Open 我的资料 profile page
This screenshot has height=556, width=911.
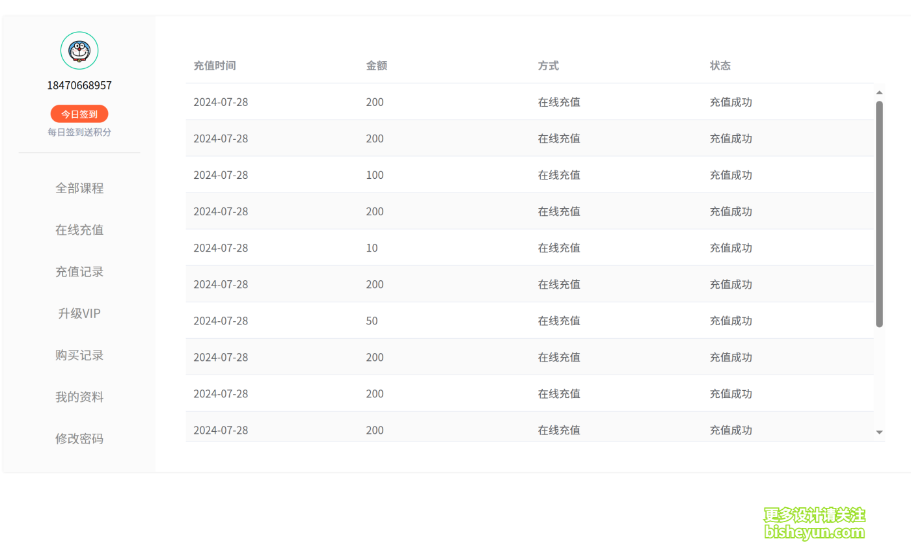[79, 397]
